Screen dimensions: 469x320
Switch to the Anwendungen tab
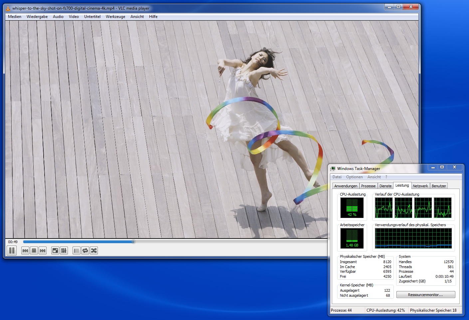(346, 186)
